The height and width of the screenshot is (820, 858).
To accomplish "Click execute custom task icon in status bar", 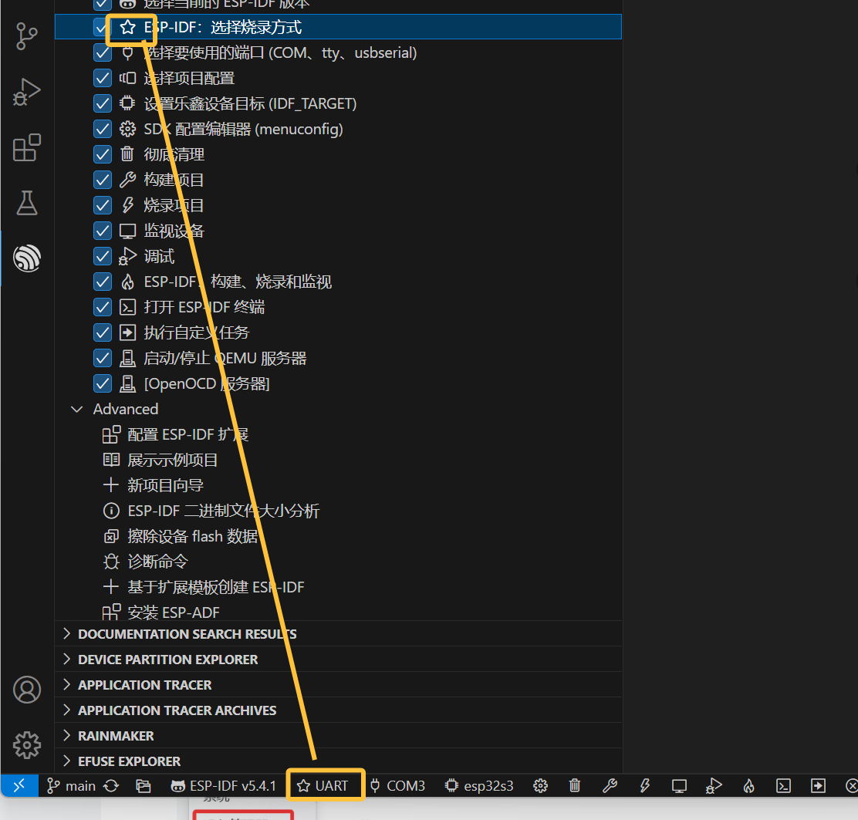I will tap(818, 786).
